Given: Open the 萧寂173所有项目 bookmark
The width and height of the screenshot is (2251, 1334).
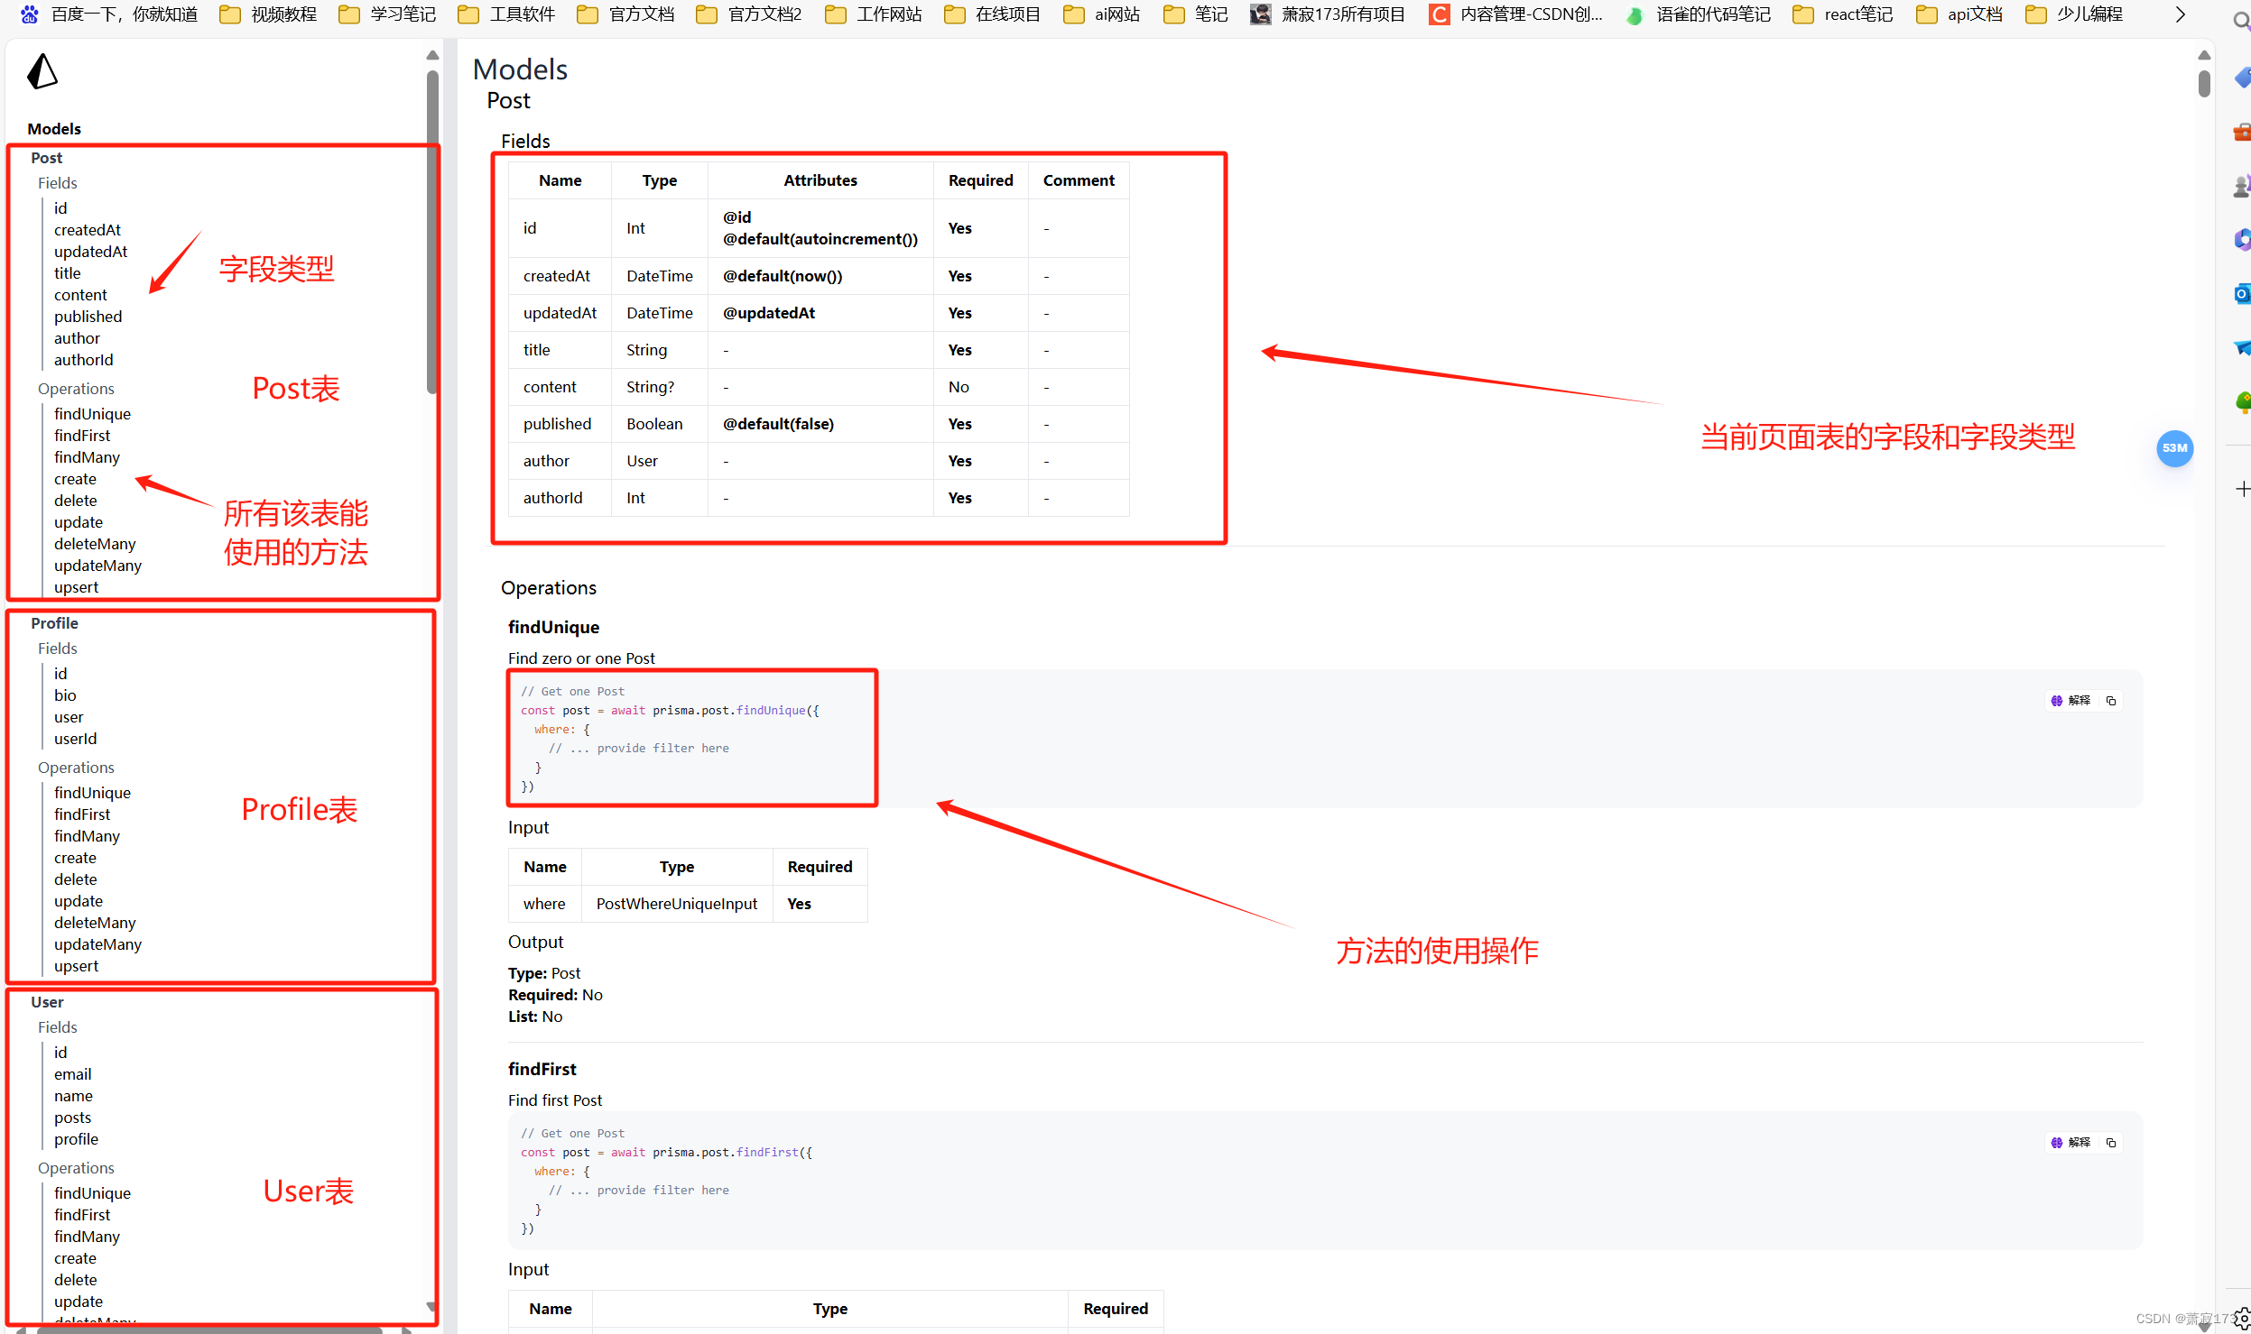Looking at the screenshot, I should 1328,14.
